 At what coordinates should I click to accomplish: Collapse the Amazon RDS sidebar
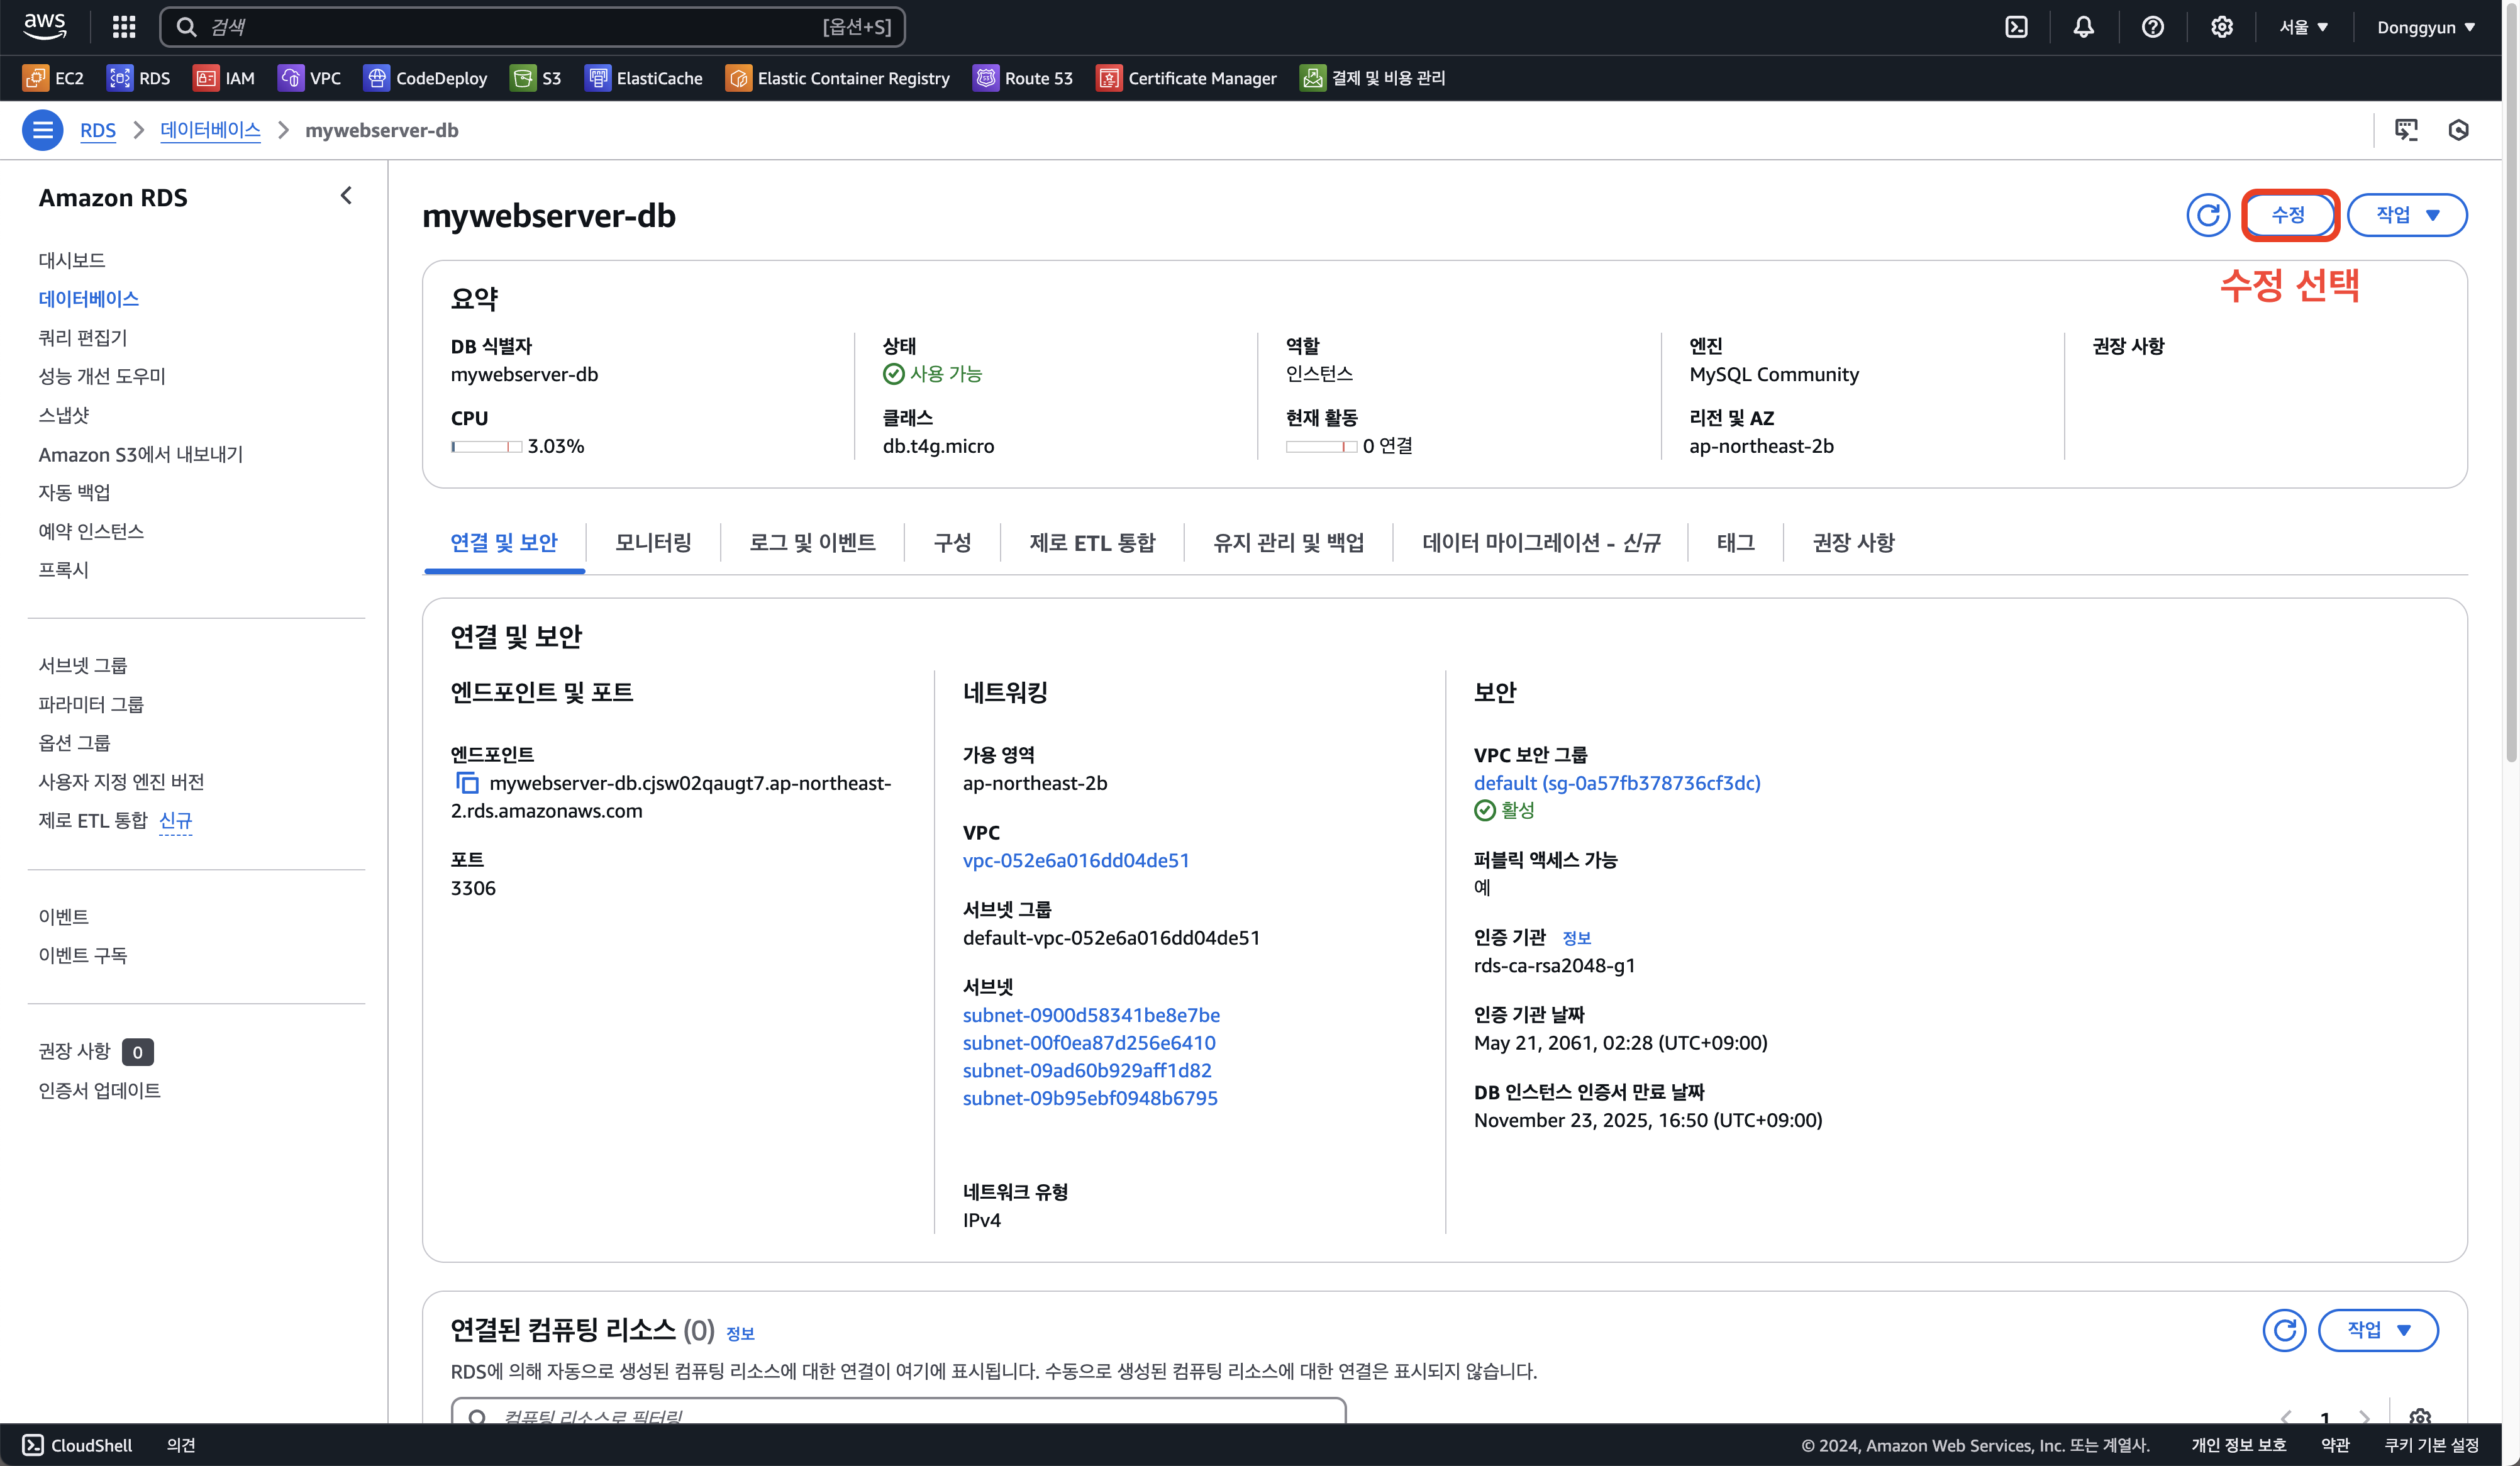click(x=346, y=196)
